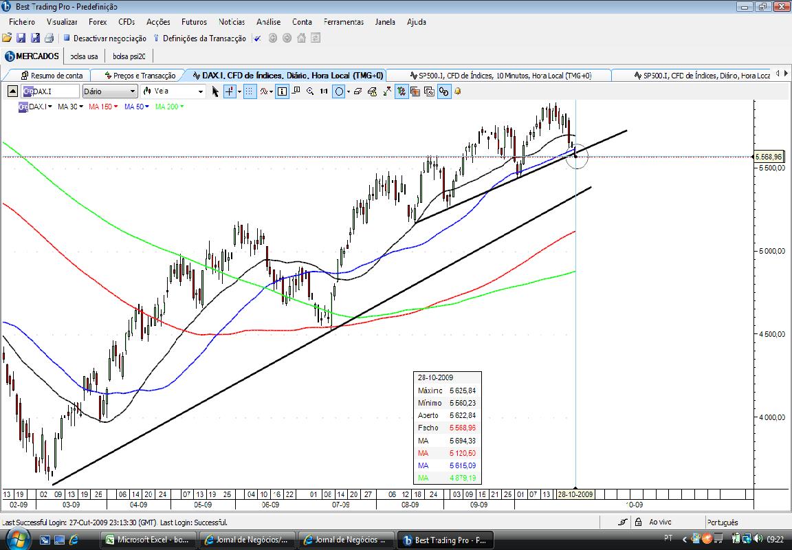The height and width of the screenshot is (550, 792).
Task: Toggle the data info box button
Action: (x=282, y=91)
